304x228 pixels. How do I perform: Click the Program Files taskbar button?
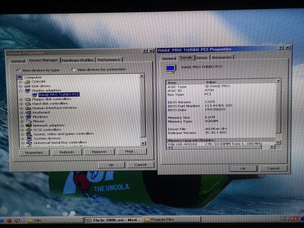172,220
